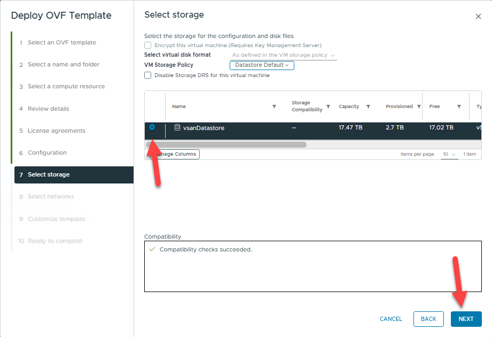Image resolution: width=492 pixels, height=337 pixels.
Task: Click the BACK button
Action: [x=428, y=319]
